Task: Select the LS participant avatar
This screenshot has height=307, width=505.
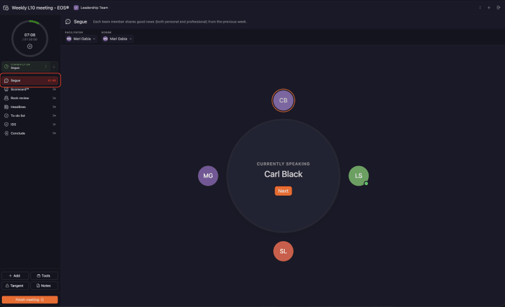Action: tap(359, 176)
